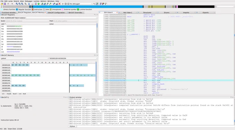This screenshot has width=235, height=130.
Task: Click the compute_hash call in disassembly
Action: [158, 84]
